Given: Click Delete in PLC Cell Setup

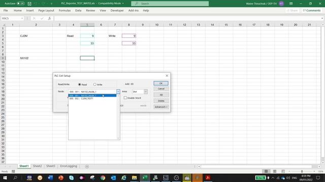Looking at the screenshot, I should click(x=161, y=101).
